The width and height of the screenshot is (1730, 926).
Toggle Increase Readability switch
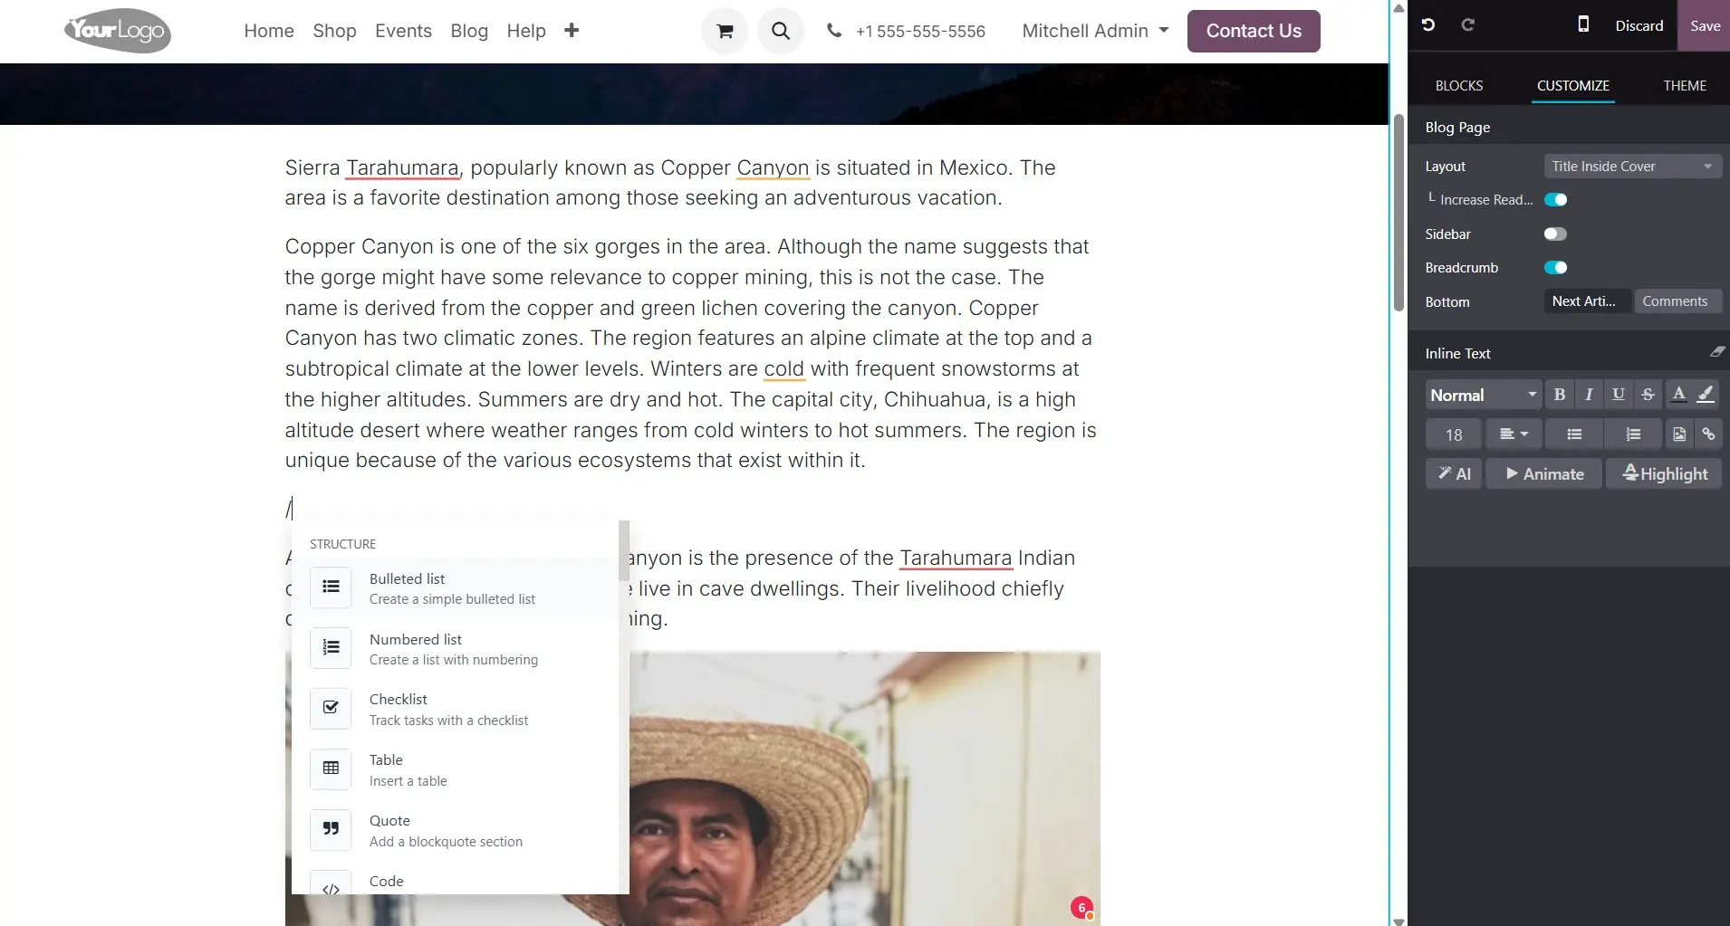tap(1556, 200)
